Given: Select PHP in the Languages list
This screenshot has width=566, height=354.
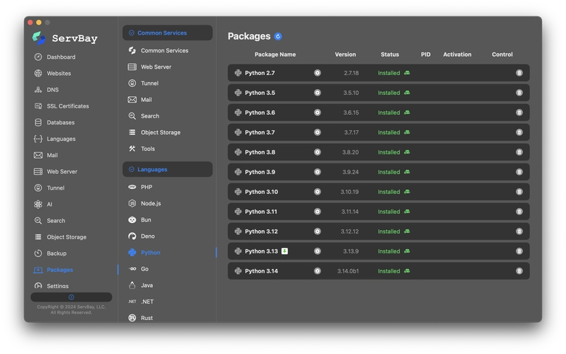Looking at the screenshot, I should pos(146,188).
